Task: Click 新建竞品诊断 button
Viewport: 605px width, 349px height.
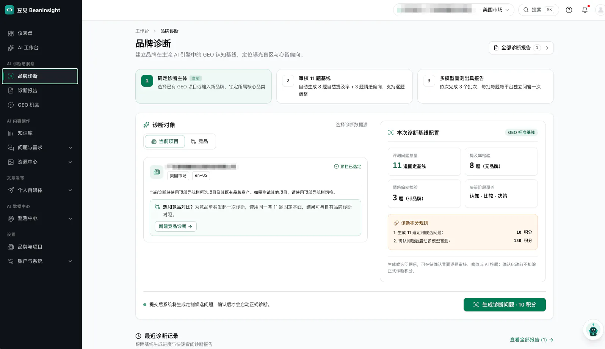Action: point(176,226)
